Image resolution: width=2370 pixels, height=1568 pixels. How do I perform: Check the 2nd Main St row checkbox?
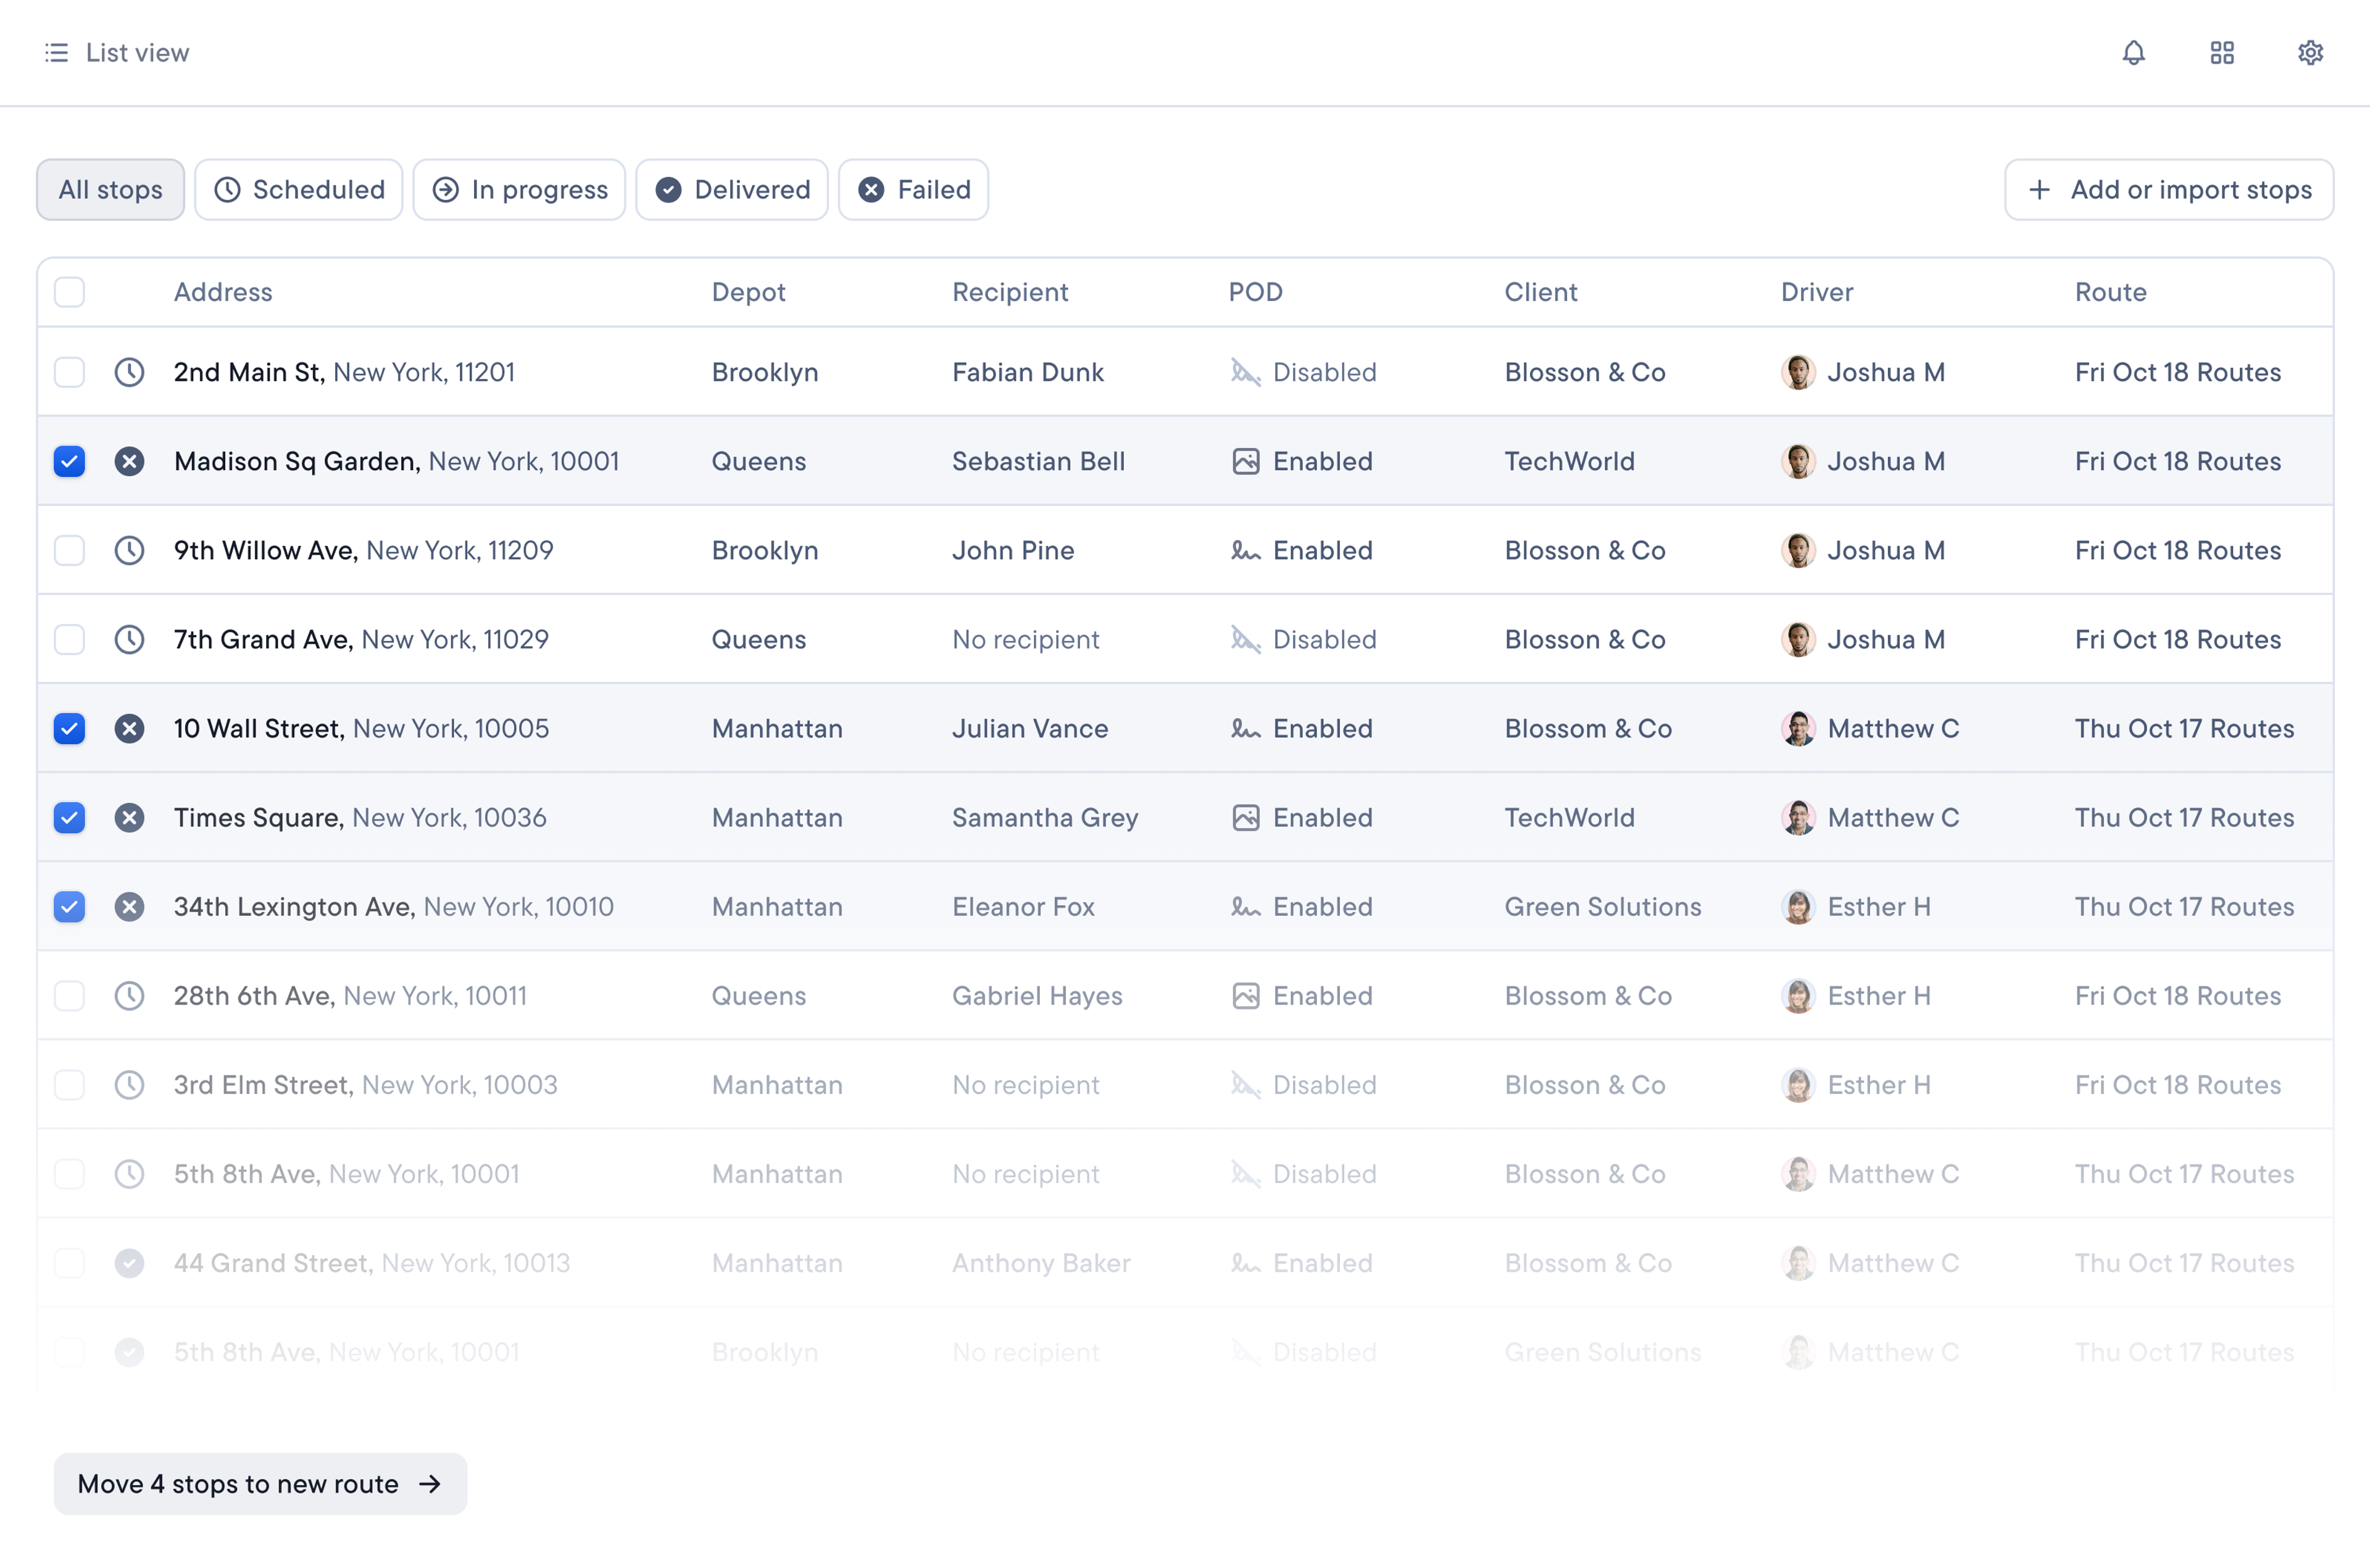tap(69, 372)
